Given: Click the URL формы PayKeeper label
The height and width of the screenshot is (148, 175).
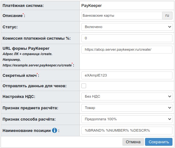Looking at the screenshot, I should (x=26, y=48).
